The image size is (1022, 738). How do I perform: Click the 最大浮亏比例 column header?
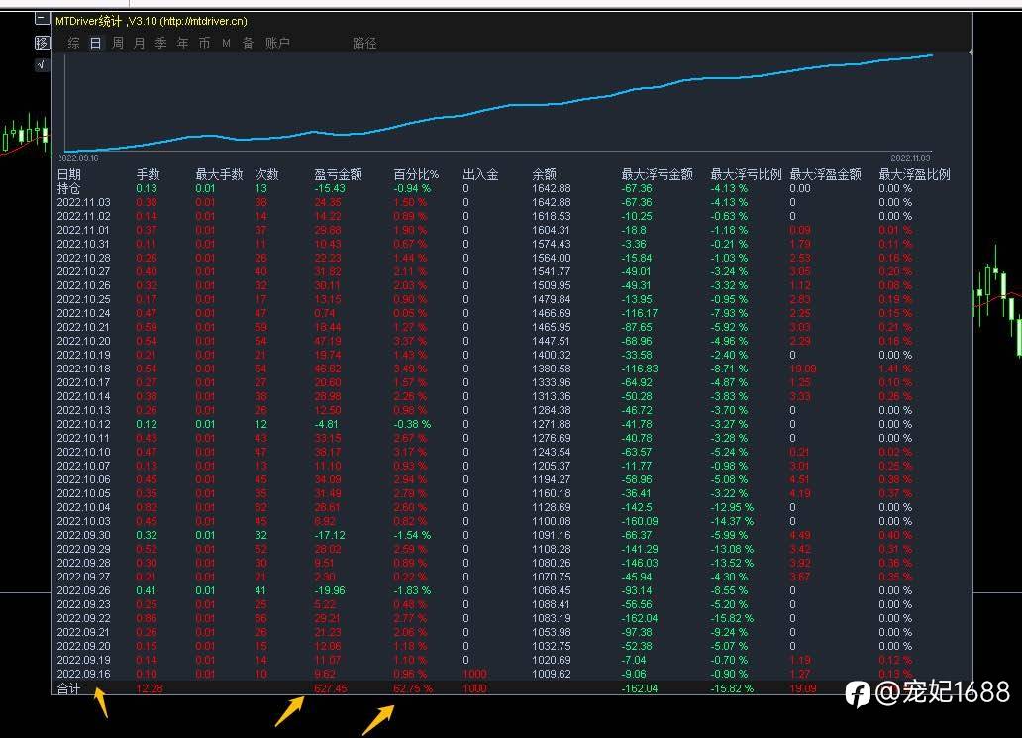(x=746, y=174)
